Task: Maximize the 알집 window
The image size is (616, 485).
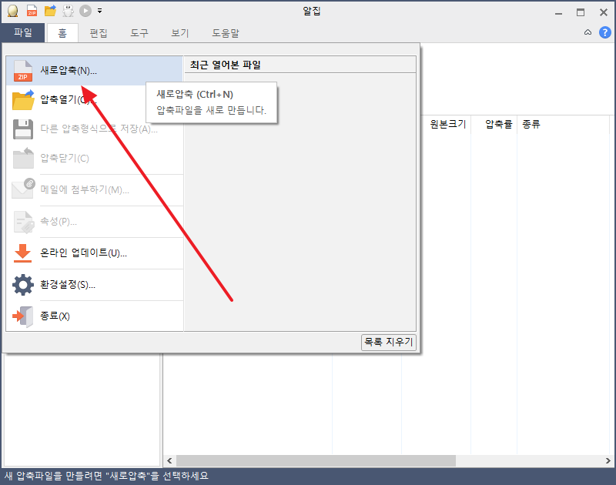Action: point(581,12)
